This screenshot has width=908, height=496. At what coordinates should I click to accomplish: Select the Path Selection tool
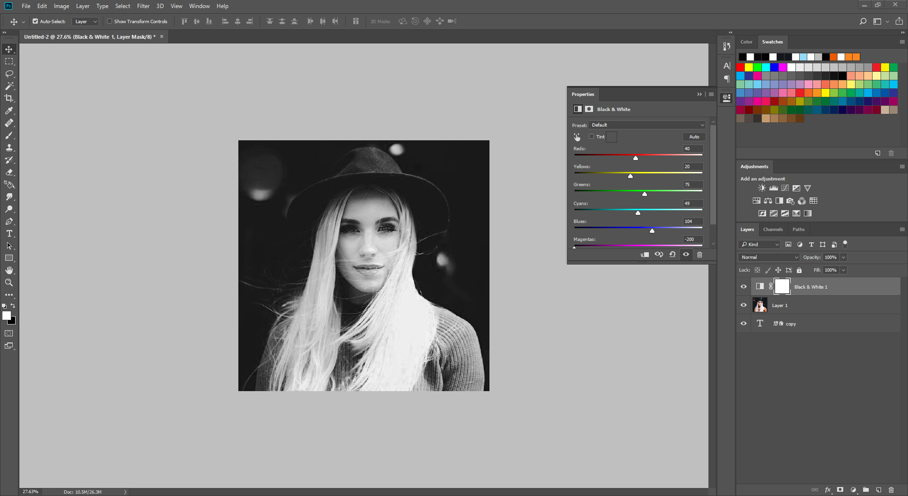point(9,246)
